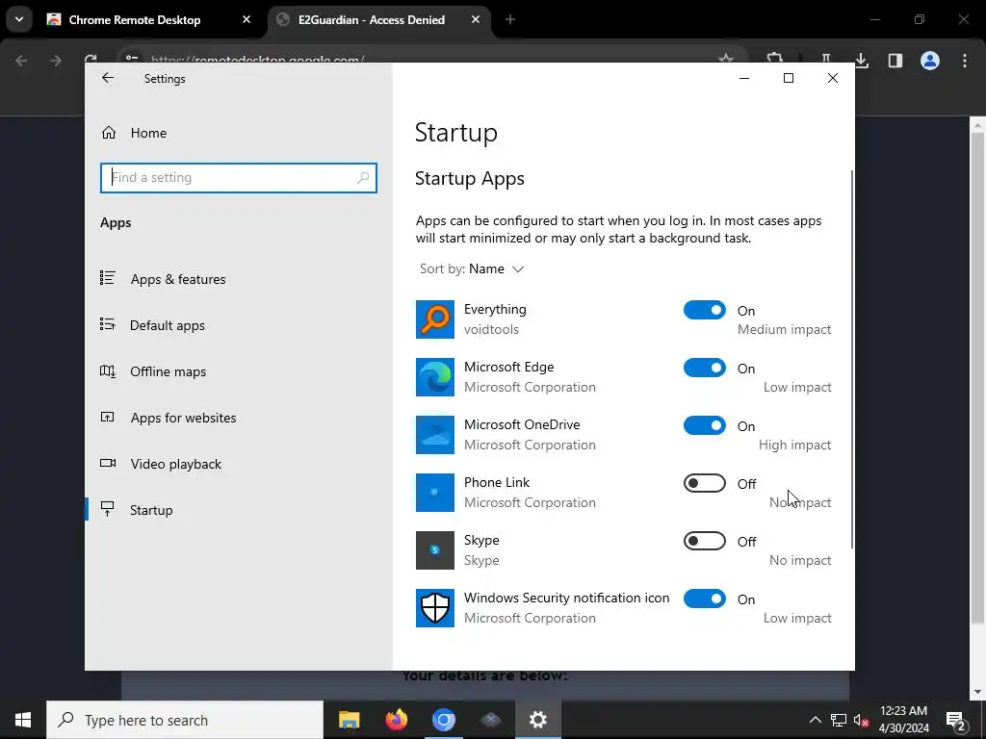Open the notification center icon
The height and width of the screenshot is (739, 986).
[x=956, y=720]
